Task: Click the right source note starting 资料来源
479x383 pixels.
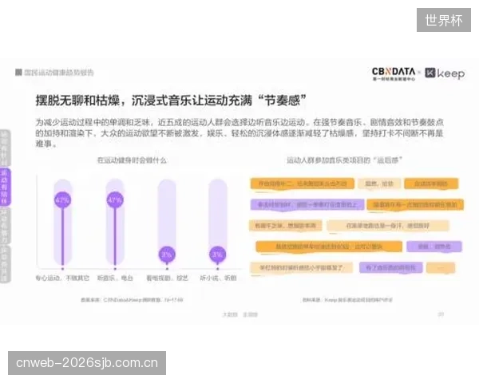Action: tap(347, 300)
